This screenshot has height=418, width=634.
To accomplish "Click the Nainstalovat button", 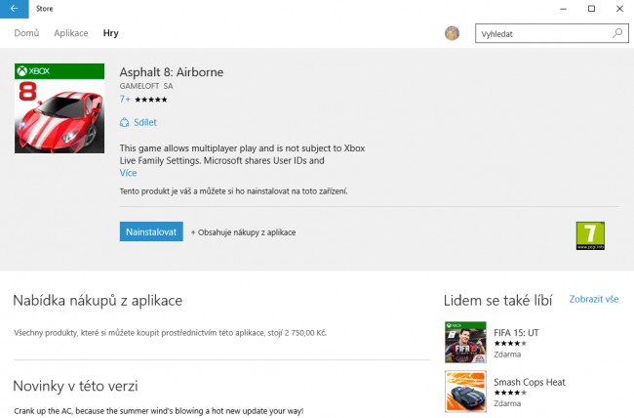I will 151,231.
